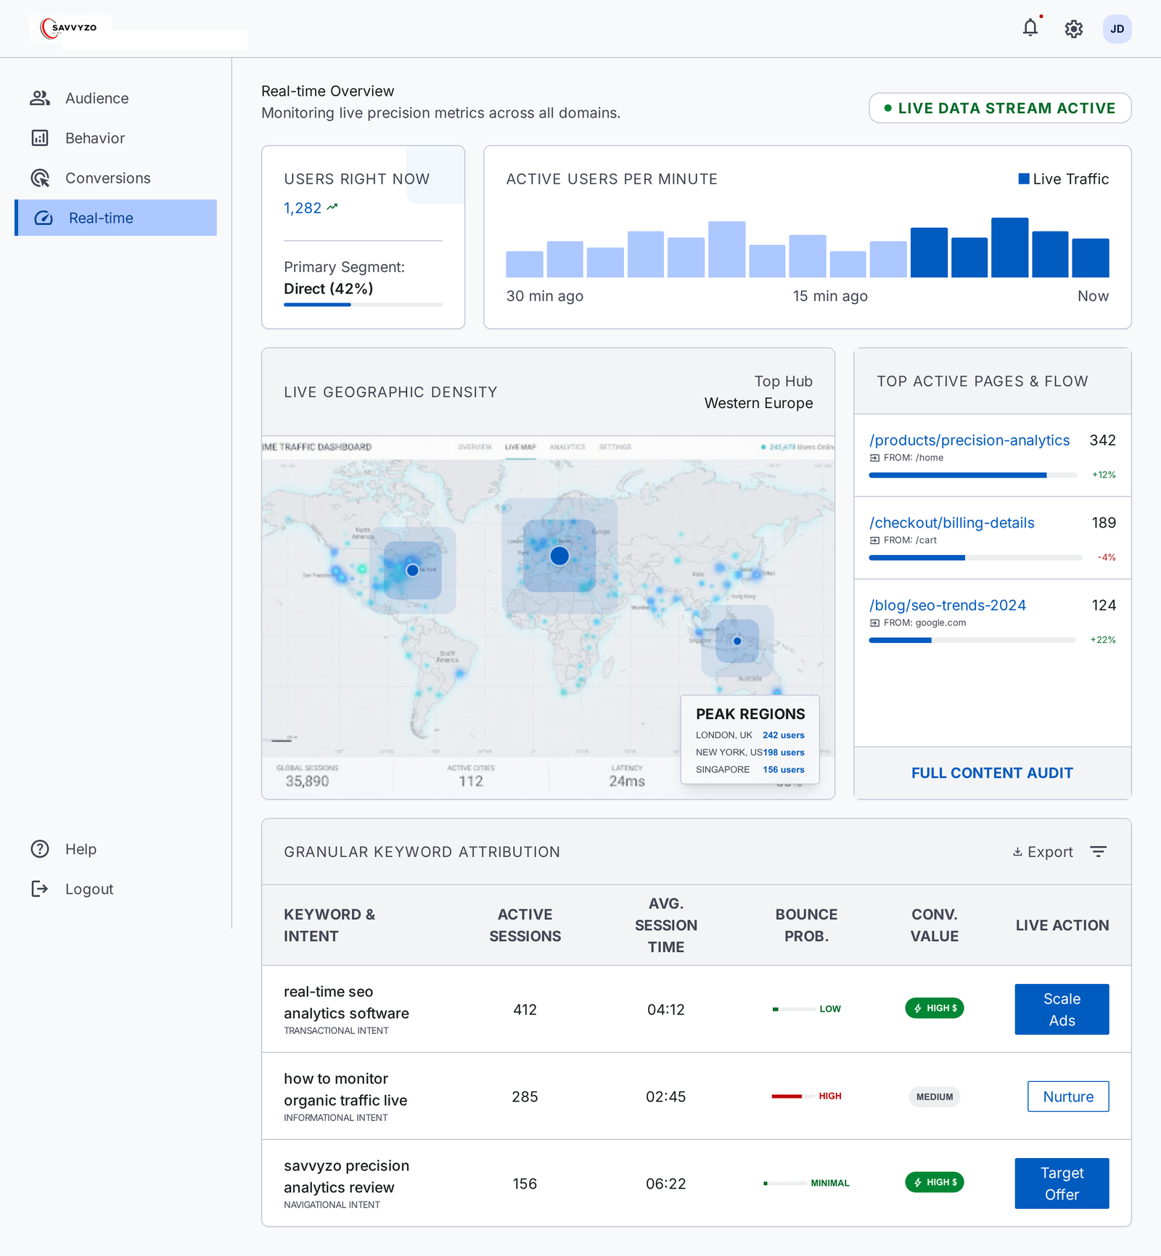Click the +12% page flow progress bar
The width and height of the screenshot is (1161, 1256).
coord(972,475)
